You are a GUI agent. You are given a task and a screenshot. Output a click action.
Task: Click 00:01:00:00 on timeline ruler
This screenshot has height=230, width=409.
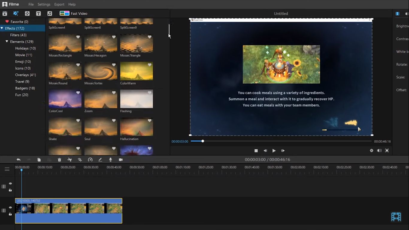[160, 167]
